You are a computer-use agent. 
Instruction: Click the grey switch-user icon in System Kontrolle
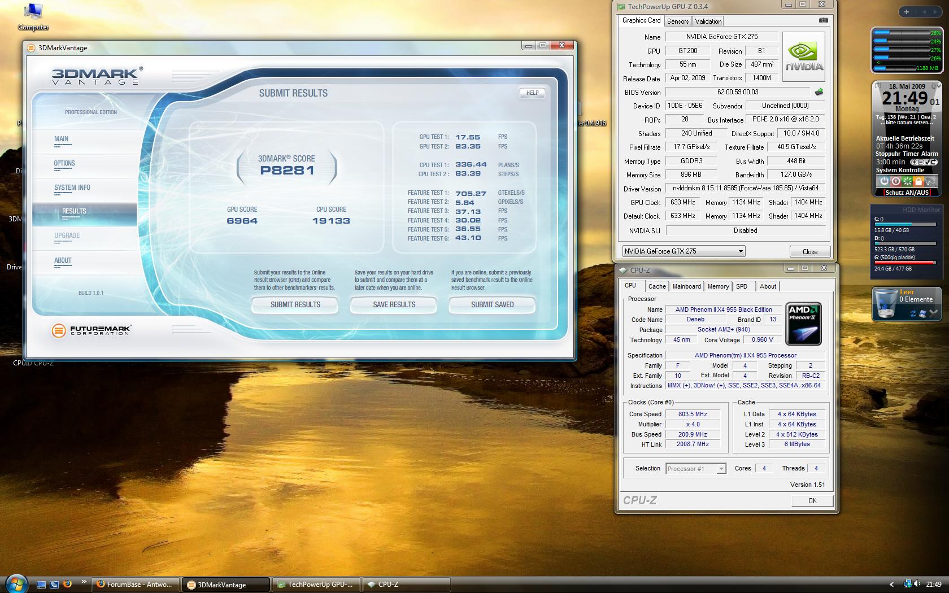(930, 181)
